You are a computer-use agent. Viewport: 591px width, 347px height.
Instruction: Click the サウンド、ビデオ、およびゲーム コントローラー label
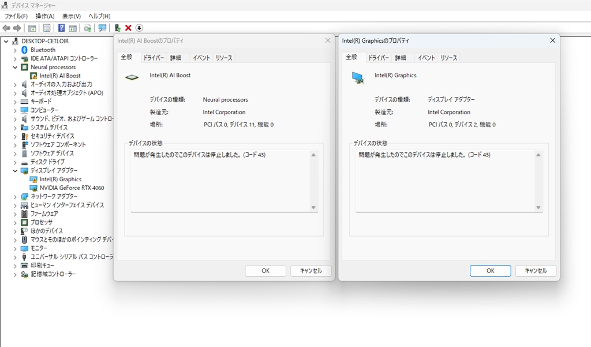(x=72, y=119)
